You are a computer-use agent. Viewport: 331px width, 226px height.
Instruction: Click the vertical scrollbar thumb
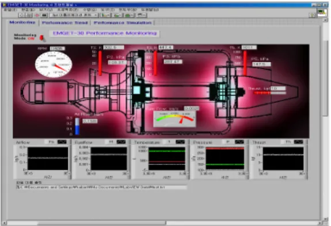[325, 78]
